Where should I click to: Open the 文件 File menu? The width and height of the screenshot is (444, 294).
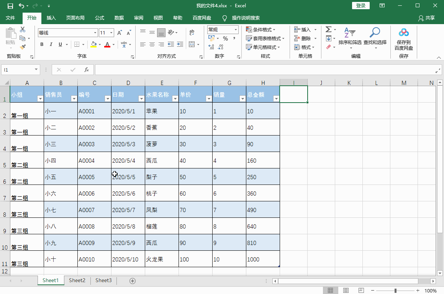(10, 18)
